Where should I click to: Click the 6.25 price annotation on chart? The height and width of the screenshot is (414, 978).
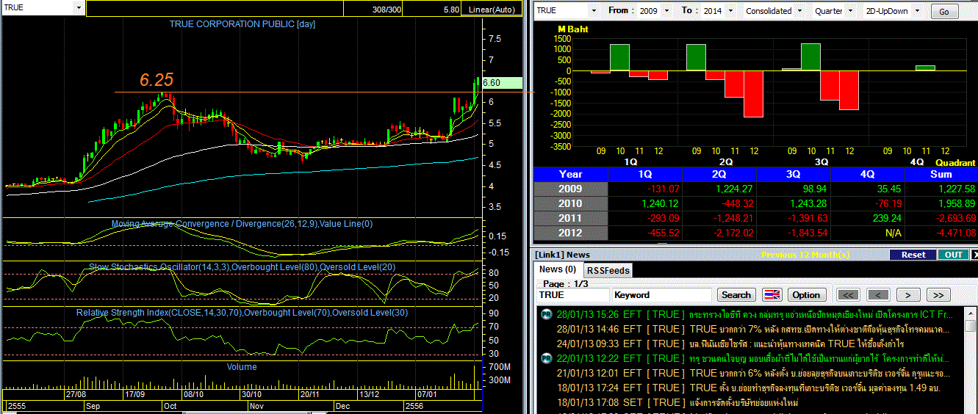coord(157,80)
